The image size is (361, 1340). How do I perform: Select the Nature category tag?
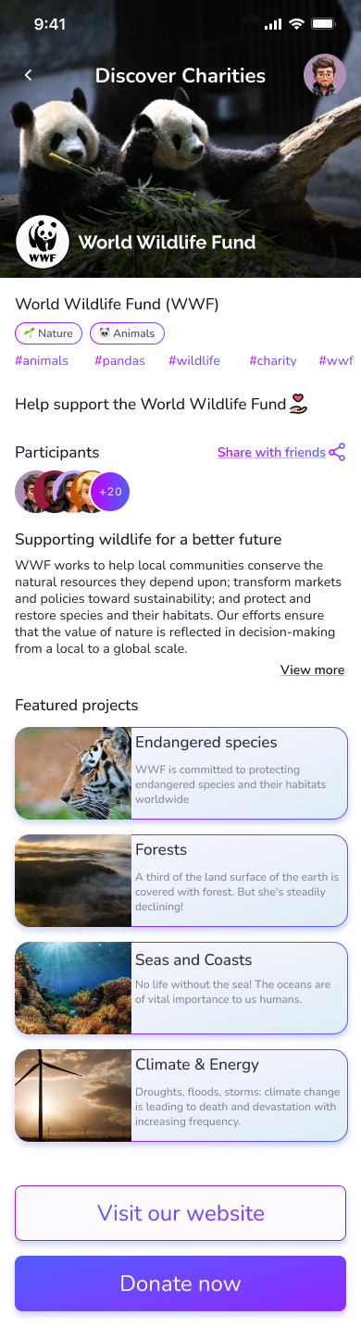click(49, 333)
